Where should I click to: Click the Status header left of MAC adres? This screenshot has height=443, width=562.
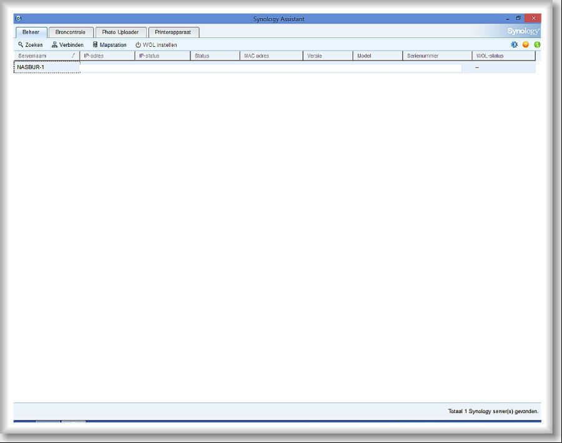pos(215,56)
